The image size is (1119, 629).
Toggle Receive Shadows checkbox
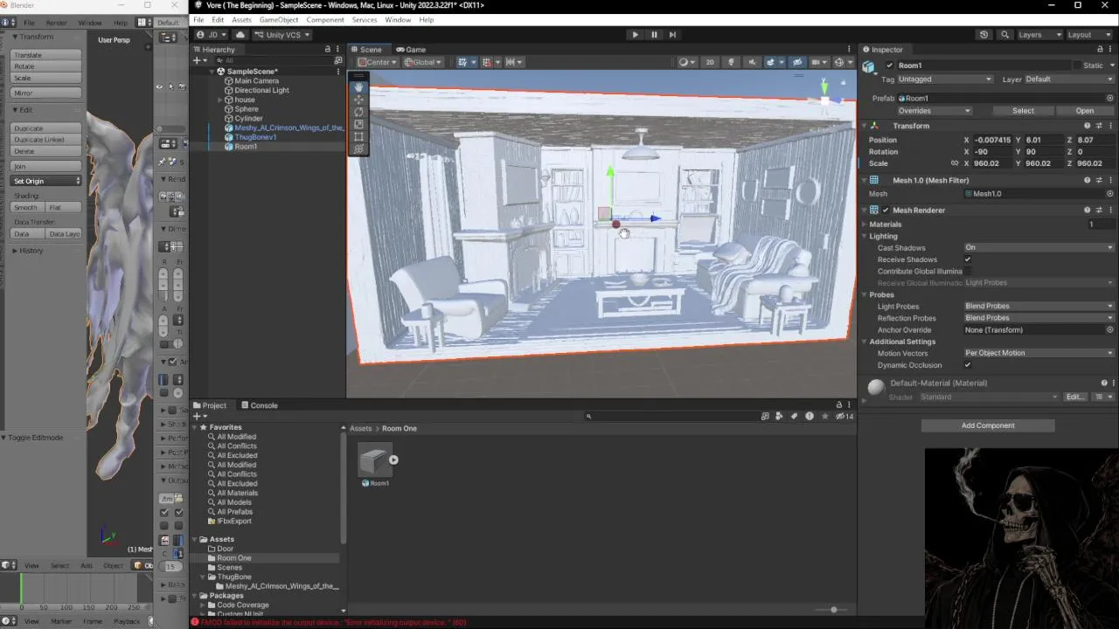point(968,259)
